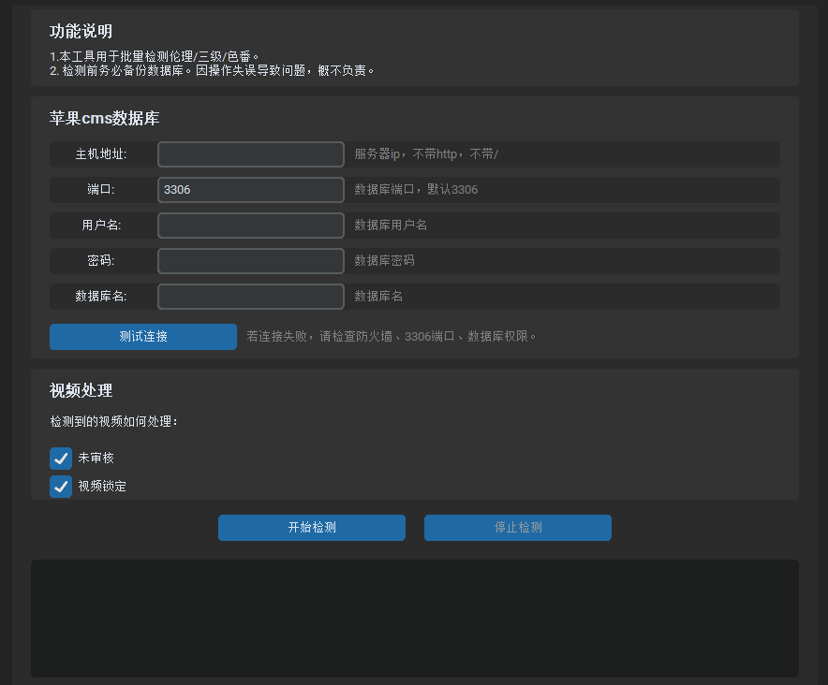The width and height of the screenshot is (828, 685).
Task: Click the 用户名 text box
Action: coord(250,226)
